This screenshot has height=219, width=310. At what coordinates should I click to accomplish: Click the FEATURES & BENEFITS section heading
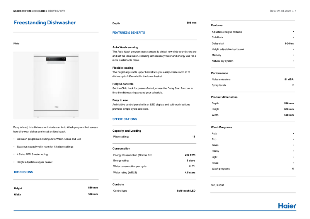tap(129, 33)
